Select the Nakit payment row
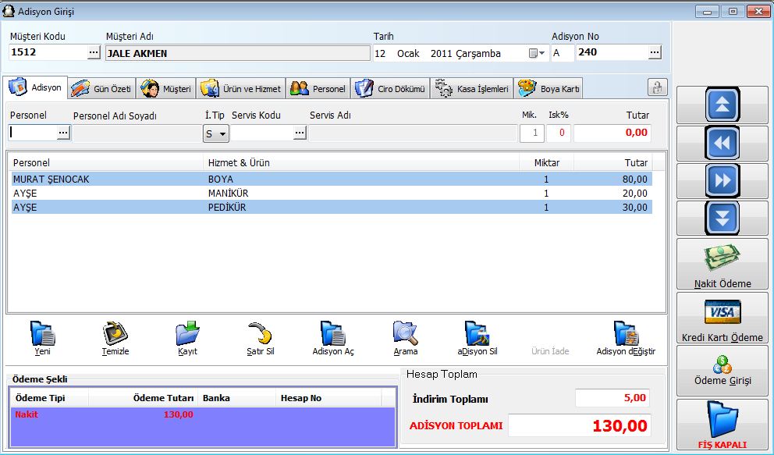774x455 pixels. pos(203,414)
